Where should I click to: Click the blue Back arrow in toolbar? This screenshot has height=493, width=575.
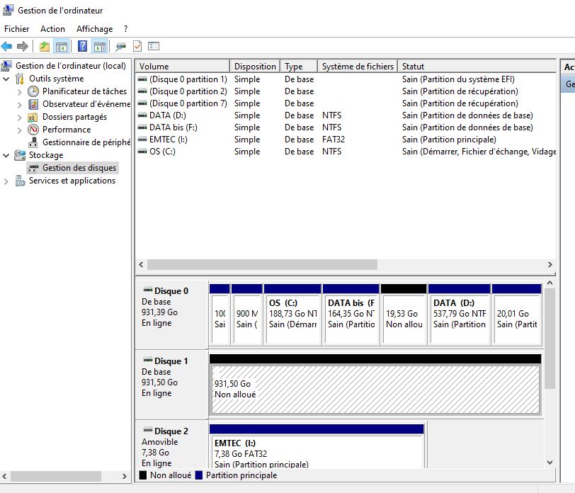coord(7,47)
